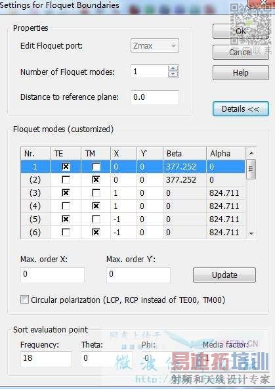
Task: Toggle the TM checkbox in row (6)
Action: tap(96, 232)
